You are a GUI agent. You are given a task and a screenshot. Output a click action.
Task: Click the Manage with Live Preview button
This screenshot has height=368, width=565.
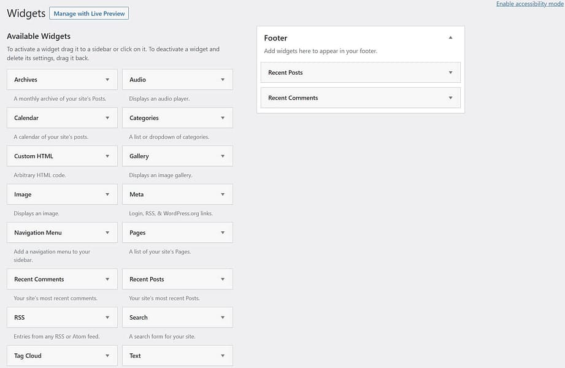tap(89, 13)
